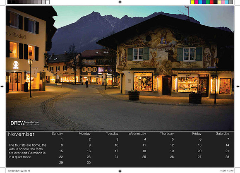240x173 pixels.
Task: Click the DREW photography logo
Action: tap(25, 123)
